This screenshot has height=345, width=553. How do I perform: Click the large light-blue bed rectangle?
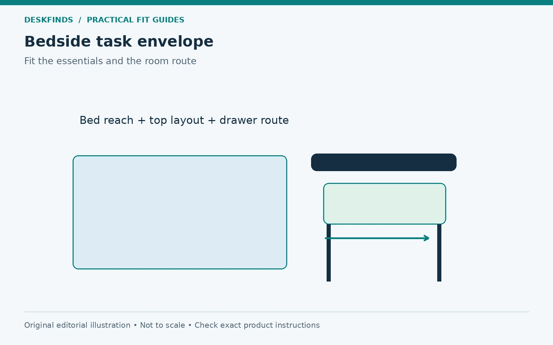tap(180, 212)
